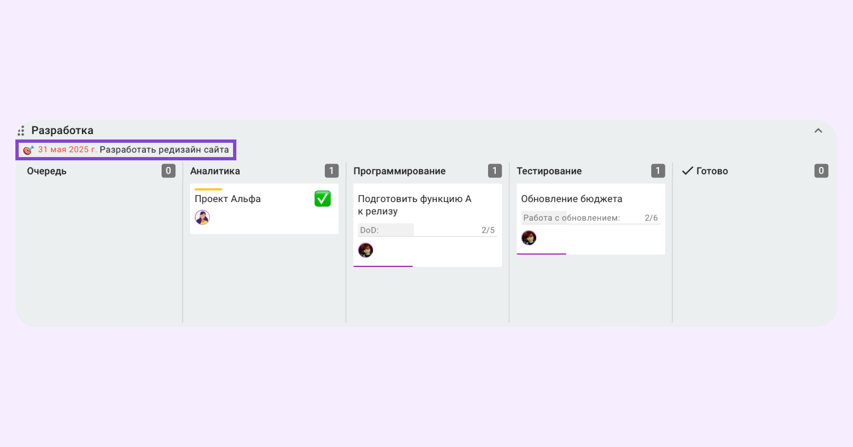Select the Тестирование column header
Screen dimensions: 853x447
point(549,171)
